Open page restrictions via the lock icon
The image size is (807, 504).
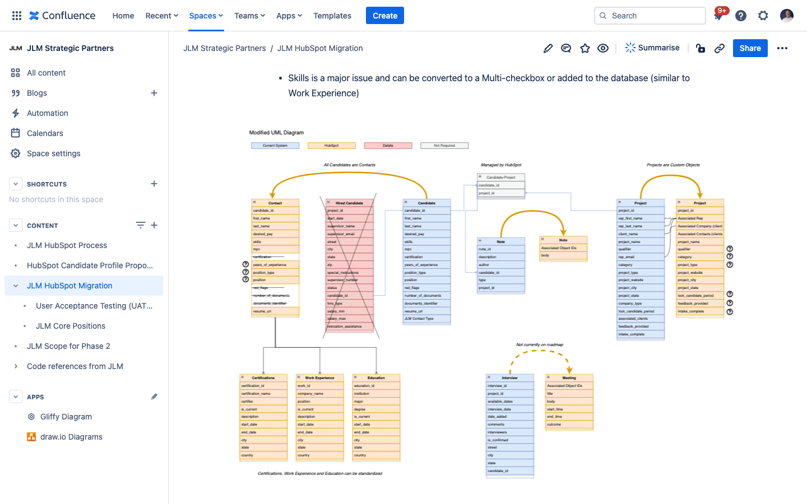(x=700, y=48)
